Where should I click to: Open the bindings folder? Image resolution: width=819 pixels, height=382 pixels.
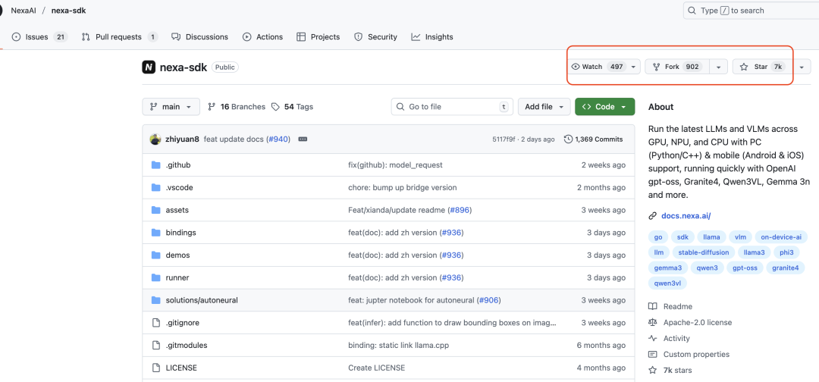pos(180,232)
